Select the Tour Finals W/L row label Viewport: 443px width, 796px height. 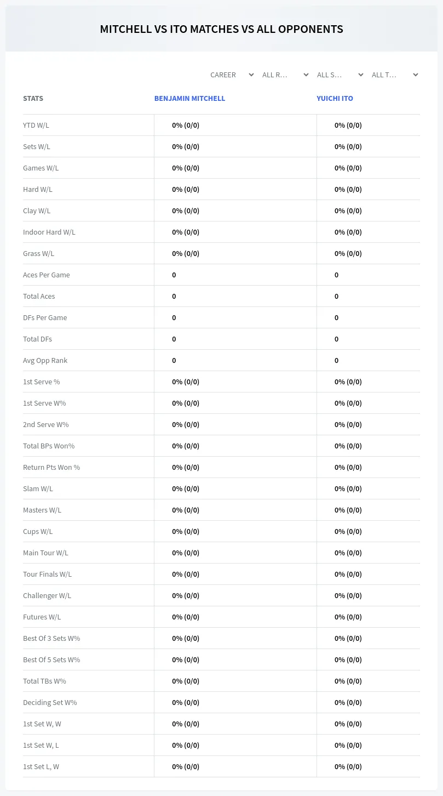click(47, 575)
